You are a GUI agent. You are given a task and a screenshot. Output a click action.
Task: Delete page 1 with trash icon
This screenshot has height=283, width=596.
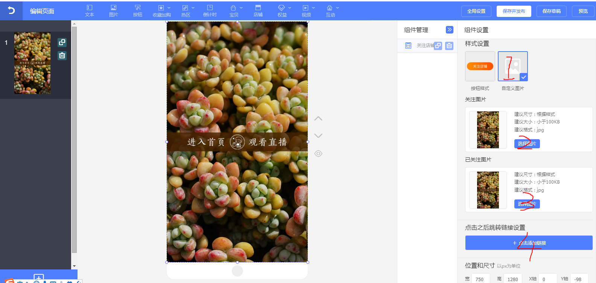point(62,56)
